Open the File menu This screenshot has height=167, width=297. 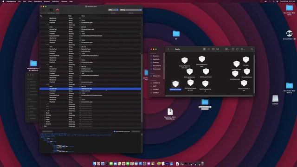pos(19,1)
